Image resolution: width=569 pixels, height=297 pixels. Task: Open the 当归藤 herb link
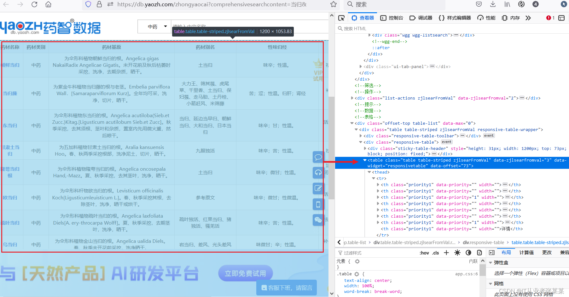coord(10,94)
